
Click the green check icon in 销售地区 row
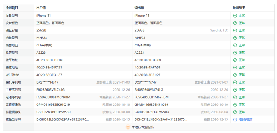pos(235,45)
